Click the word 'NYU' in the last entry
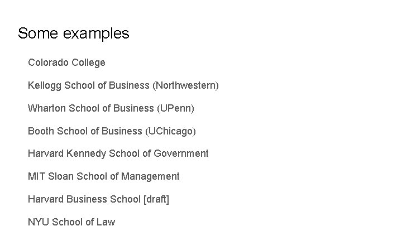Image resolution: width=402 pixels, height=226 pixels. pos(38,221)
